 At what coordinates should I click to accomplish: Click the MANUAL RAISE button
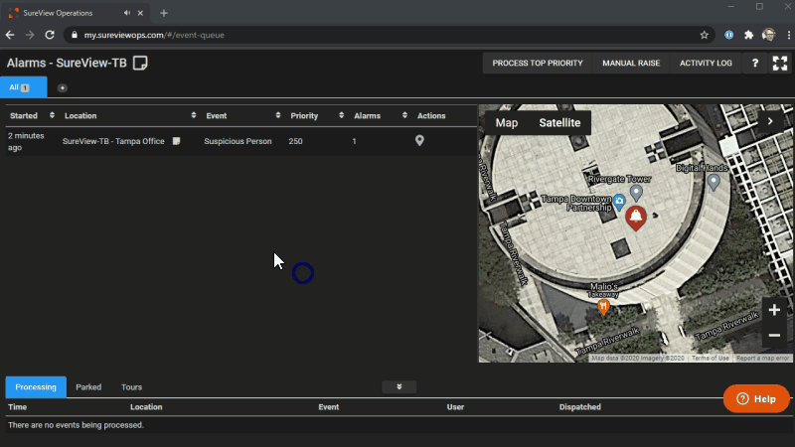pyautogui.click(x=631, y=64)
